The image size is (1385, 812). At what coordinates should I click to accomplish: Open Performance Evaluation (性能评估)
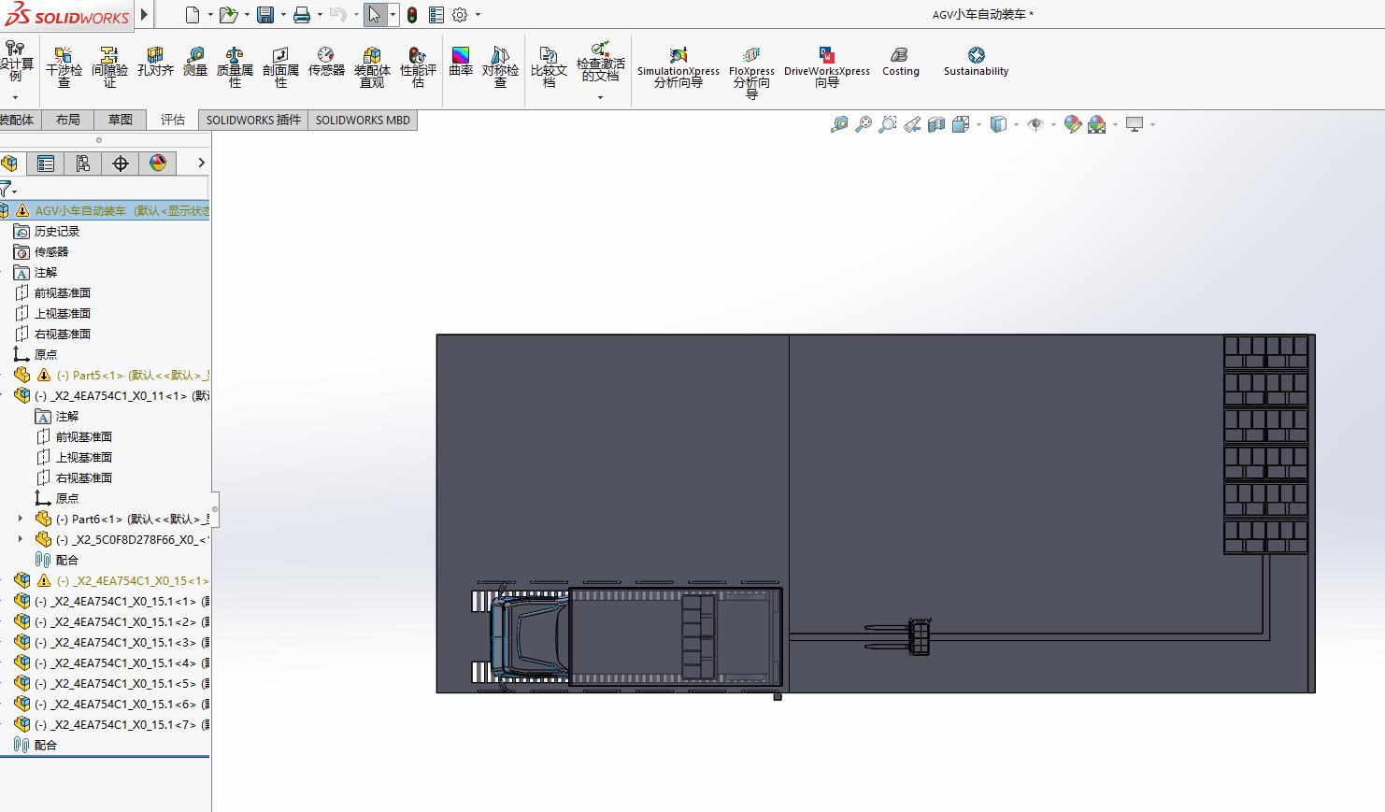(418, 67)
